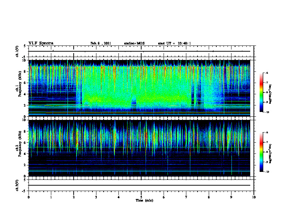Screen dimensions: 286x221
Task: Click the 'ch.3(V)' waveform axis label
Action: 17,185
